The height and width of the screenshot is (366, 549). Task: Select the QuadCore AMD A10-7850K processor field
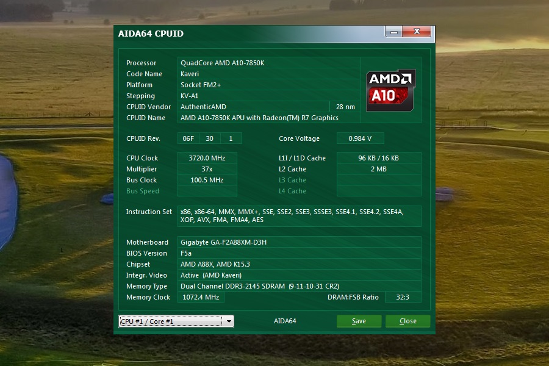point(270,63)
